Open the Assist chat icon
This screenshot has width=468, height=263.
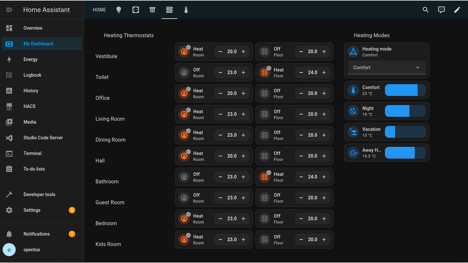pos(442,10)
